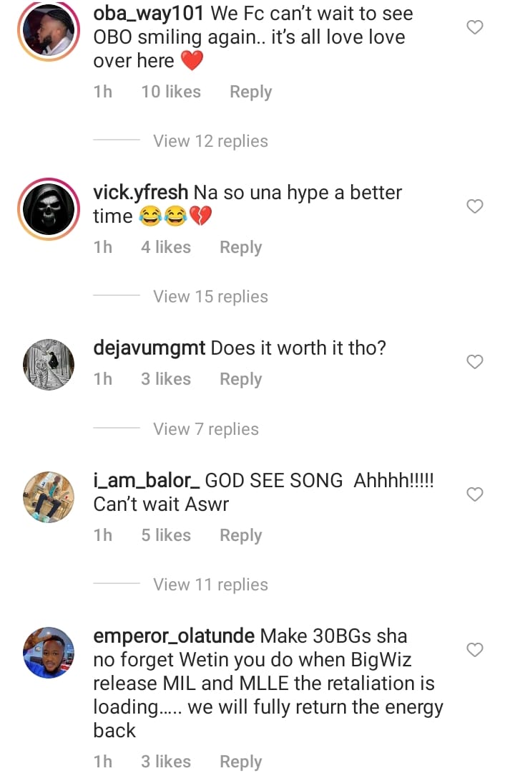515x776 pixels.
Task: Show the 7 replies thread
Action: click(206, 429)
